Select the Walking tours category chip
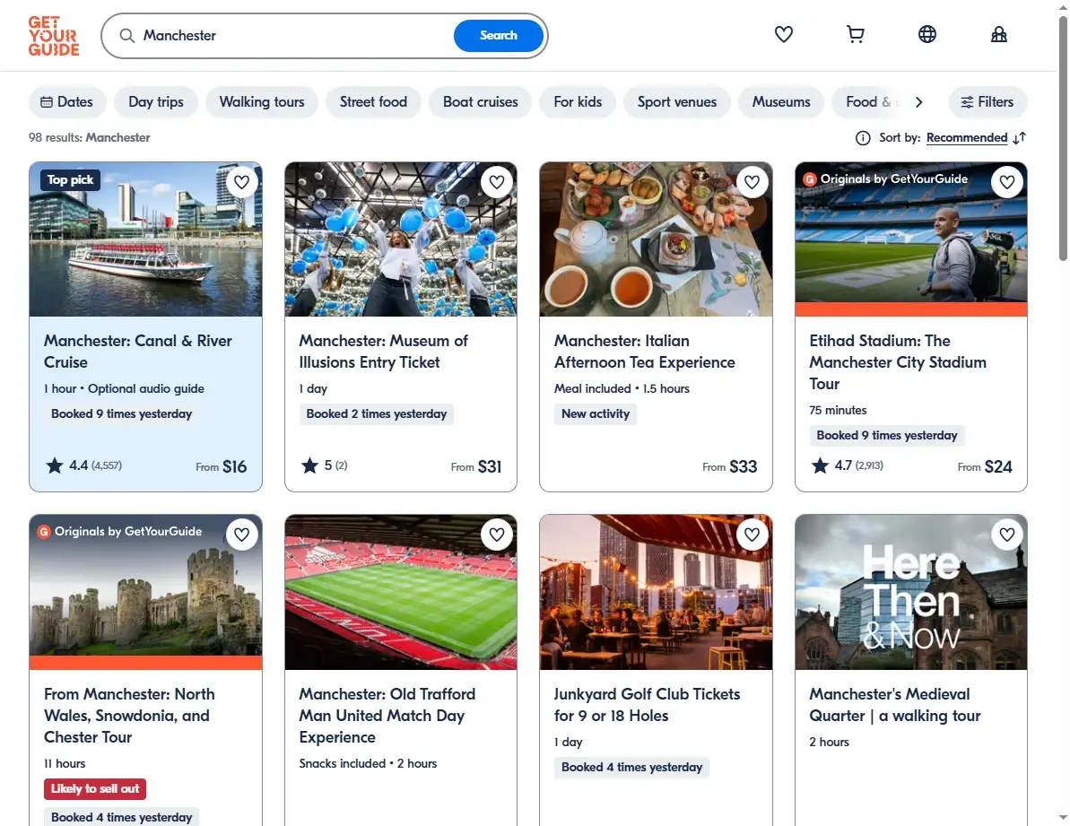Screen dimensions: 1070x826 pos(262,101)
